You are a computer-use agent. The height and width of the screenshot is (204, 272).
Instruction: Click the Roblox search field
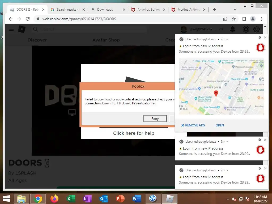pyautogui.click(x=89, y=29)
